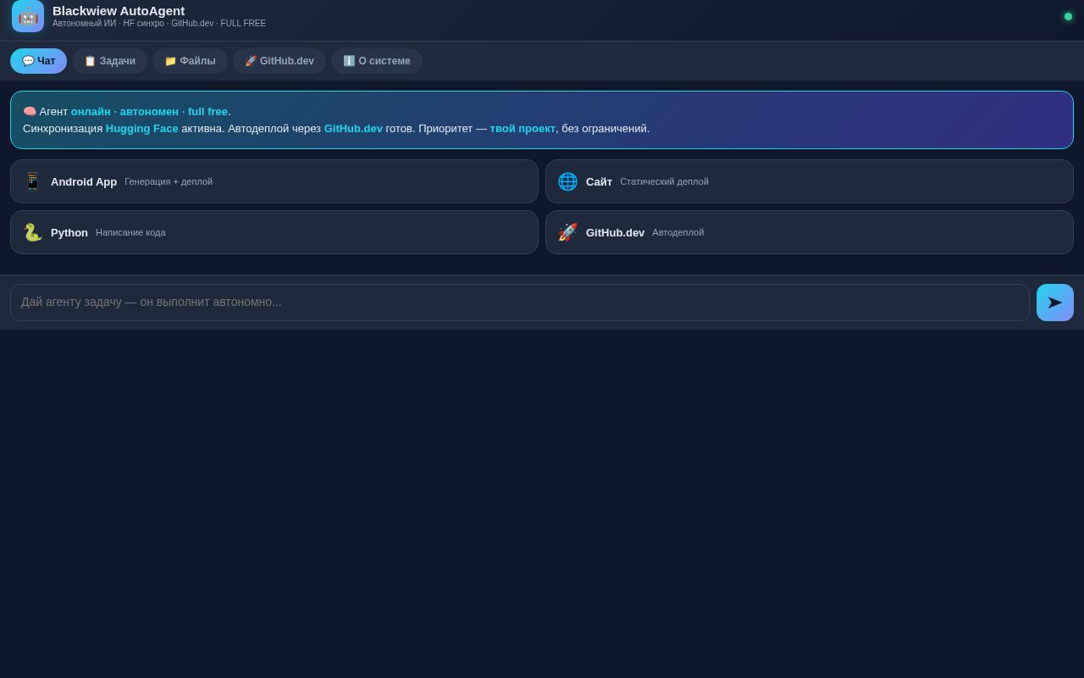Screen dimensions: 1084x678
Task: Click the phone icon on Android App card
Action: pos(32,181)
